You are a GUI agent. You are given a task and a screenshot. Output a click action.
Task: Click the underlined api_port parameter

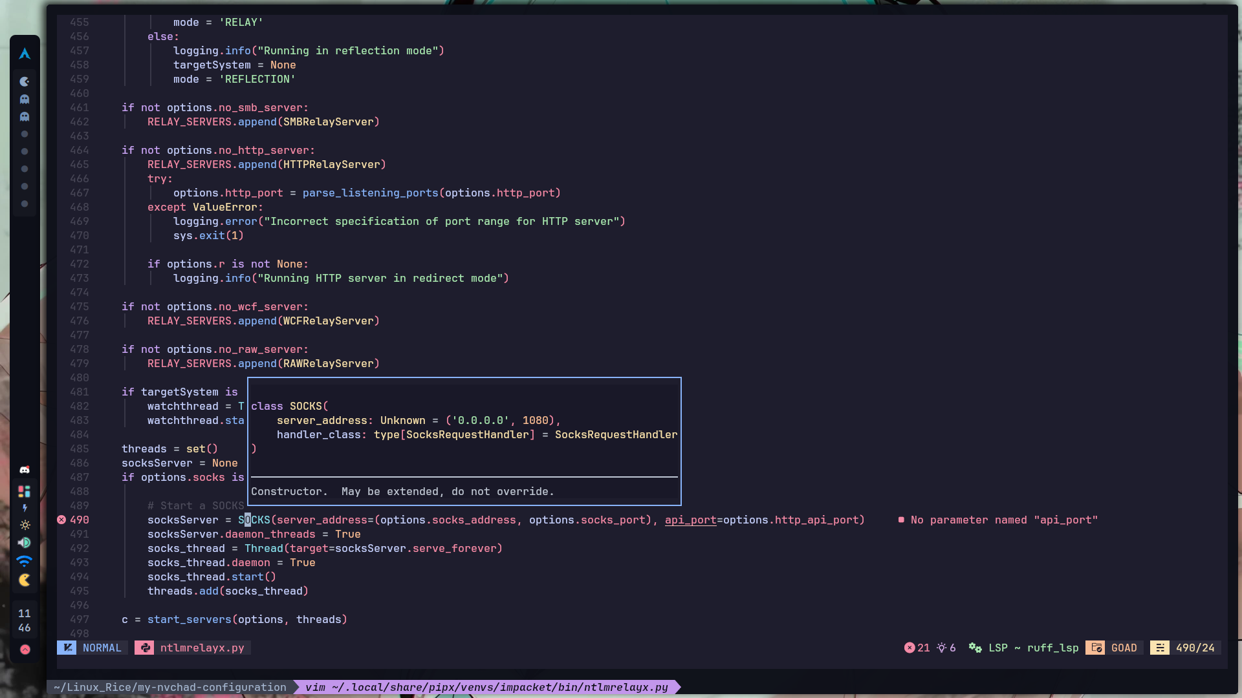[x=690, y=520]
